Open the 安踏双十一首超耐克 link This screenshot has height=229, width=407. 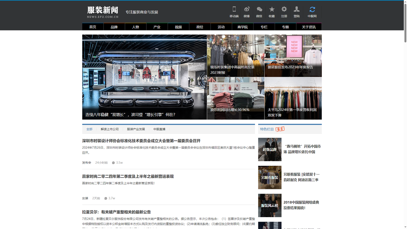[x=302, y=177]
